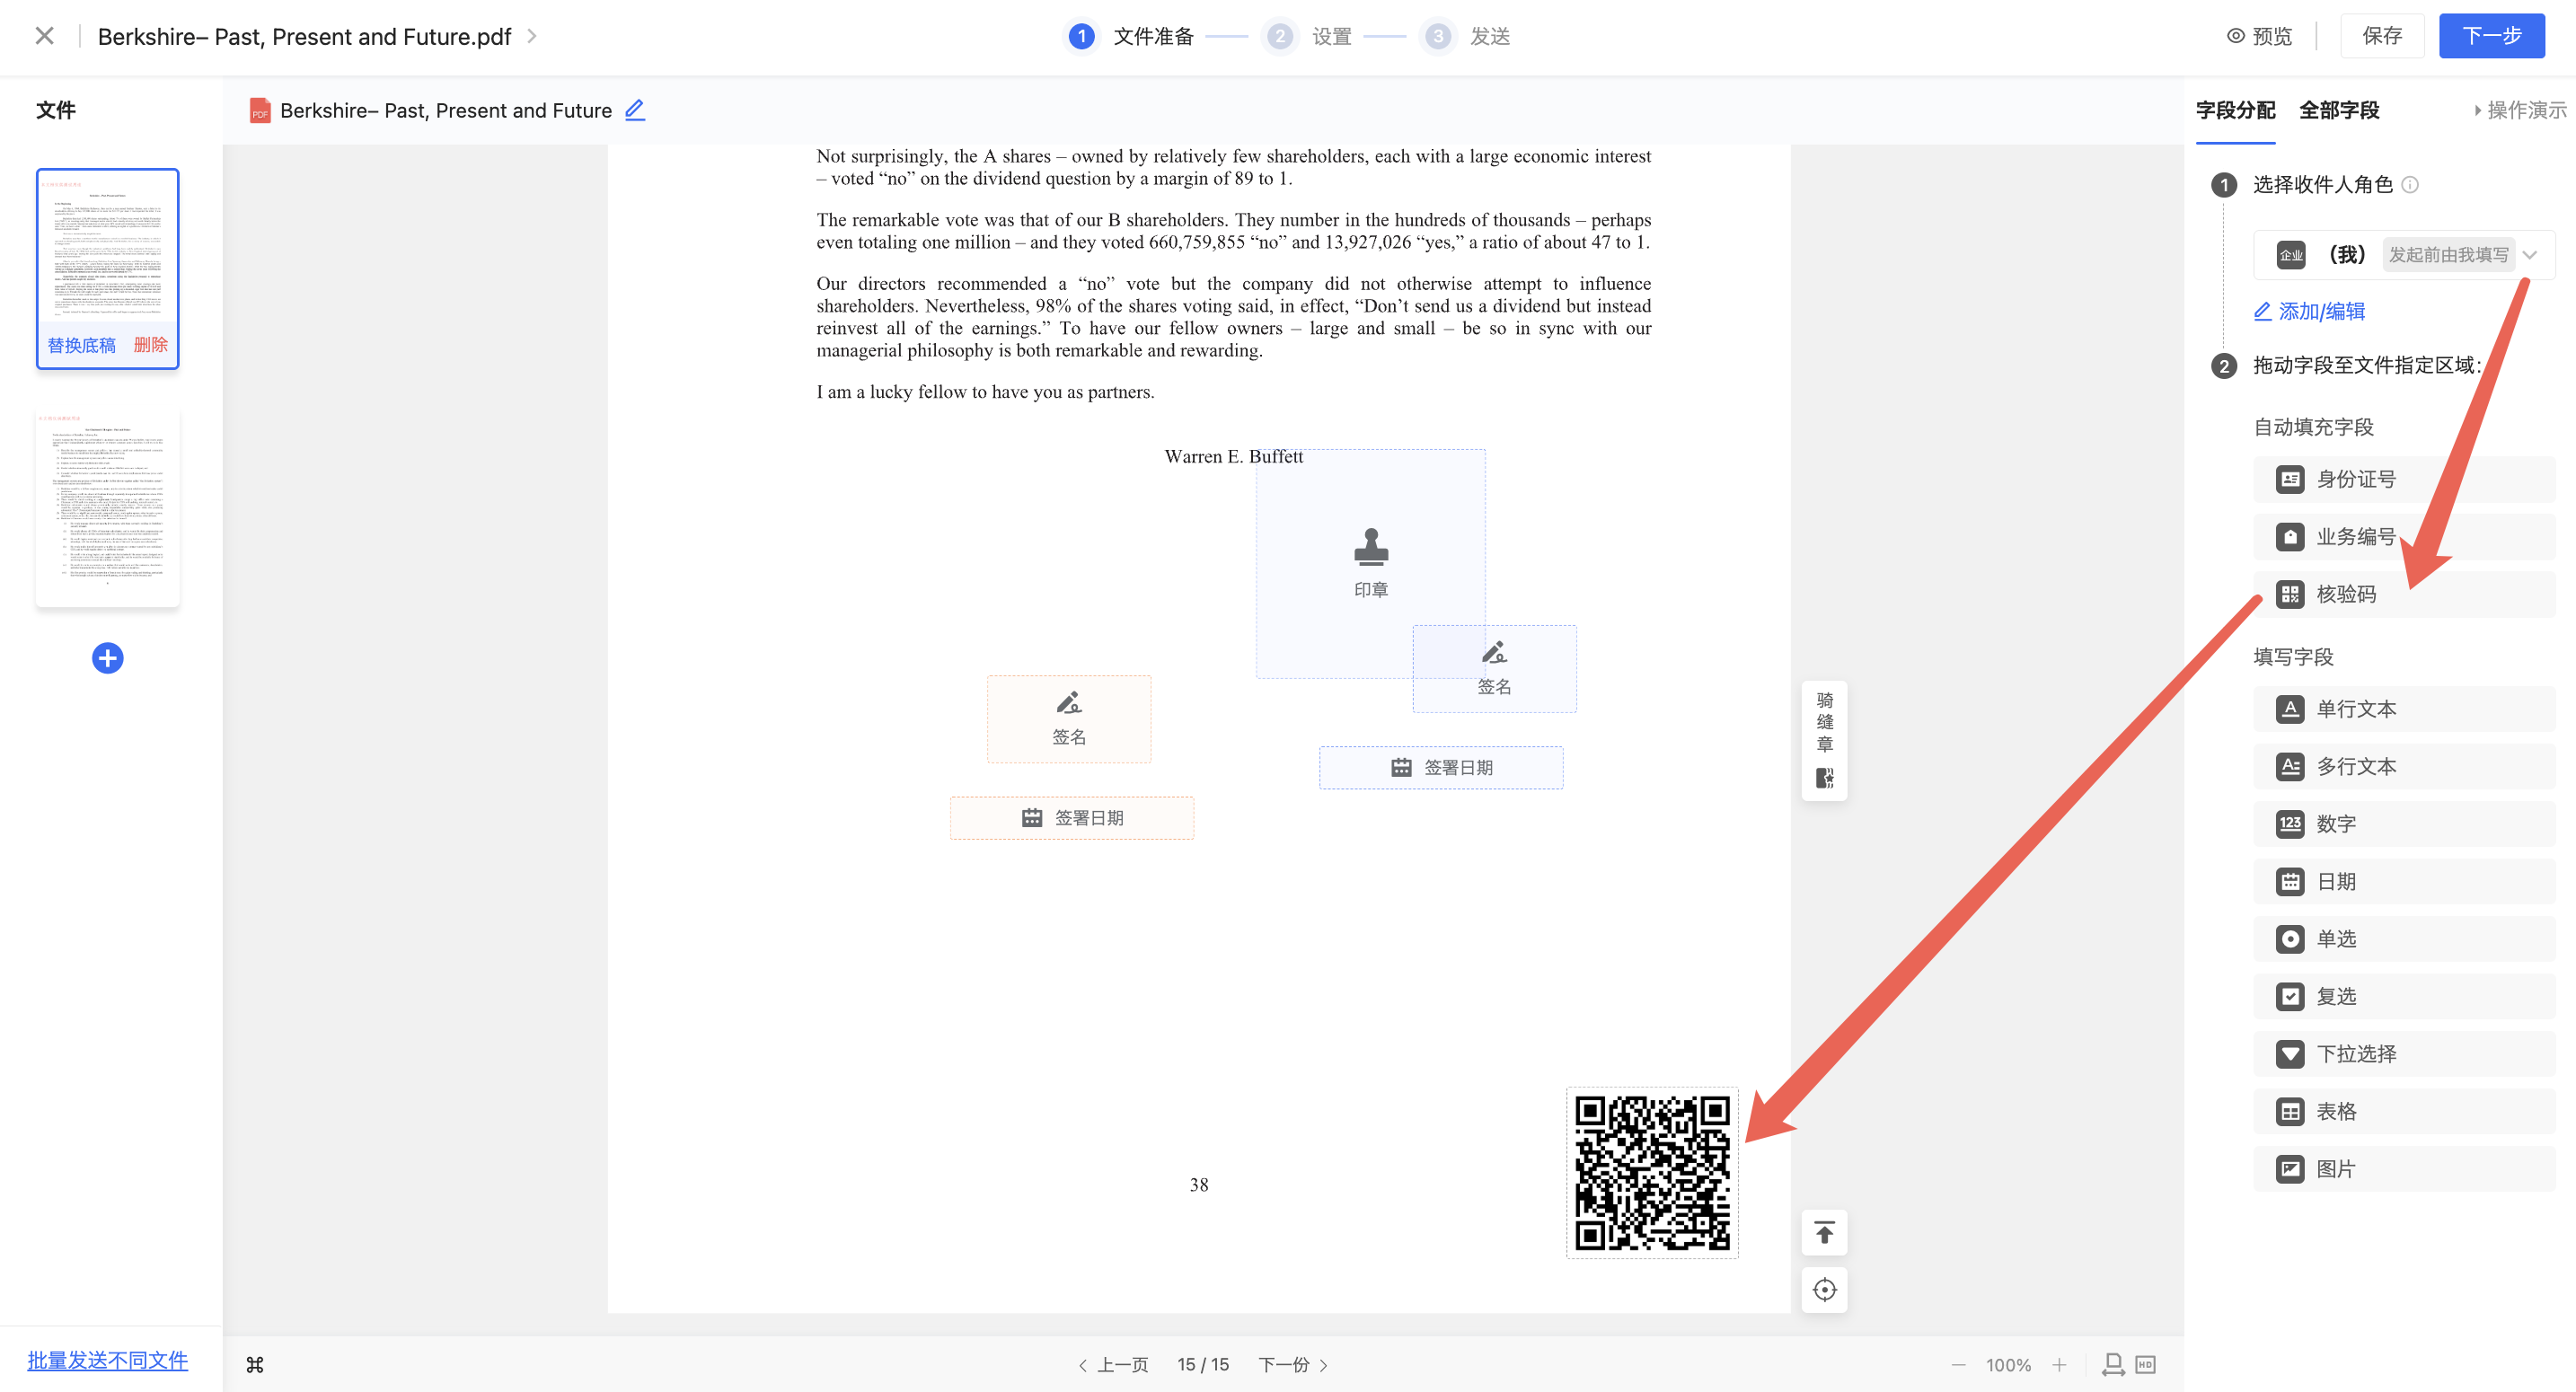Click the 下拉选择 dropdown field
This screenshot has height=1392, width=2576.
(2355, 1054)
